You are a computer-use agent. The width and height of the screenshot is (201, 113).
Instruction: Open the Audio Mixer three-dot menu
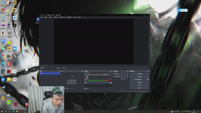[x=88, y=89]
